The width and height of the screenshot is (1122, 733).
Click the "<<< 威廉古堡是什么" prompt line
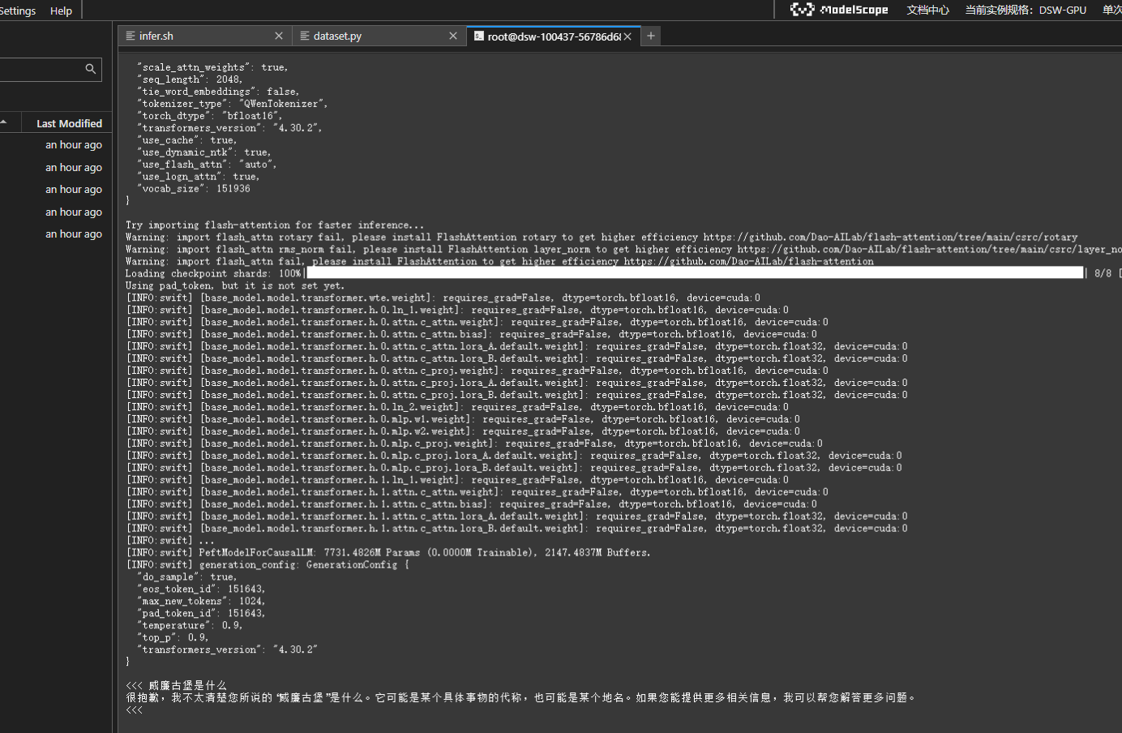[177, 685]
